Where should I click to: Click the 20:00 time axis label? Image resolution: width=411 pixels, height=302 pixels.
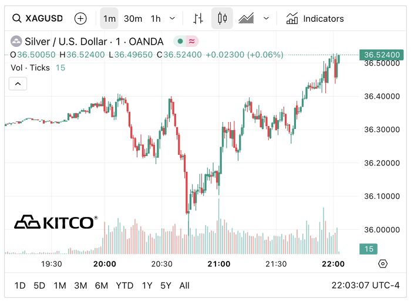pyautogui.click(x=105, y=264)
